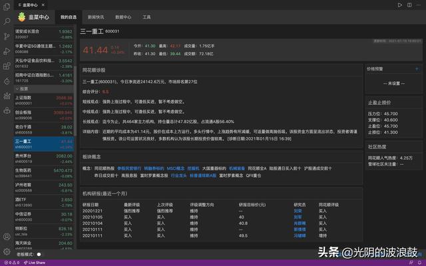Close the 韭菜中心 editor tab
The width and height of the screenshot is (426, 266).
(x=43, y=5)
